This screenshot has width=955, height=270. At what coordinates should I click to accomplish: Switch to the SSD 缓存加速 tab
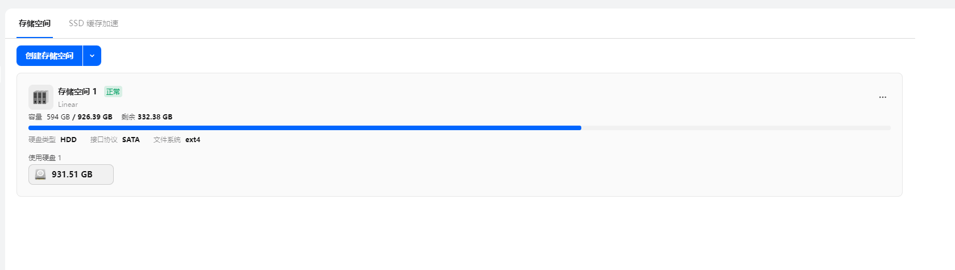point(93,23)
